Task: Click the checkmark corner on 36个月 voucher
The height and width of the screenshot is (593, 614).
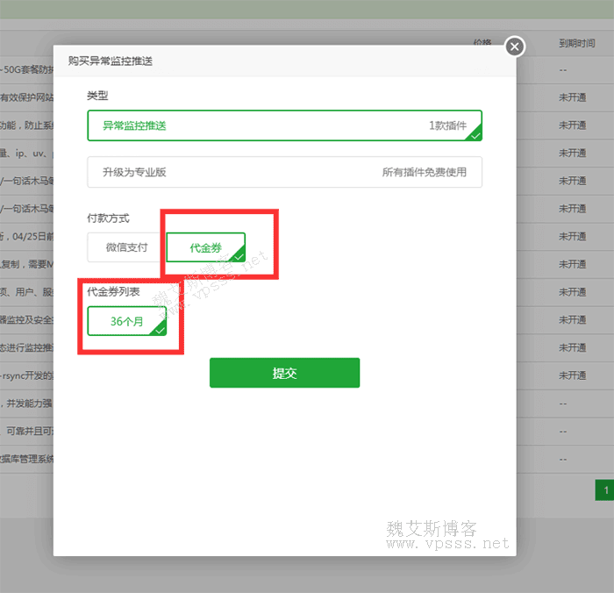Action: (x=160, y=330)
